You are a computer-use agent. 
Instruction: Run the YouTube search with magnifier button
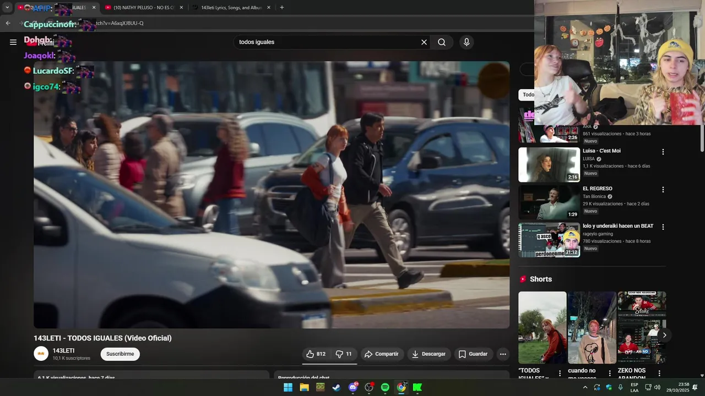(x=442, y=42)
